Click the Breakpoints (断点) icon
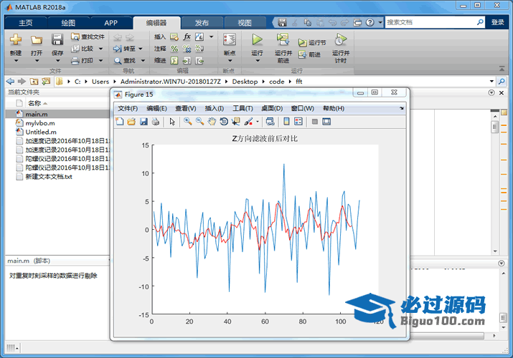 230,40
